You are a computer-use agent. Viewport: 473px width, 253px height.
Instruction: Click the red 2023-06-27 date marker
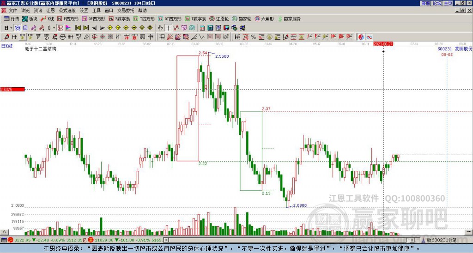pyautogui.click(x=383, y=44)
